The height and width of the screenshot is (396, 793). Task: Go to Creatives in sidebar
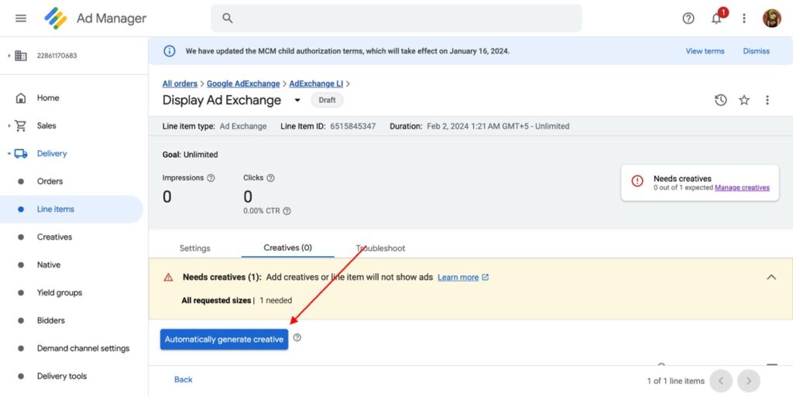pyautogui.click(x=54, y=237)
